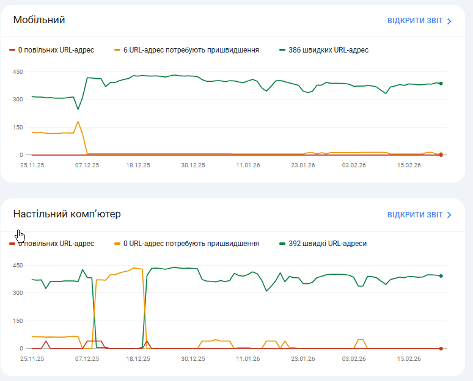Click the red endpoint dot on desktop chart
473x381 pixels.
441,349
